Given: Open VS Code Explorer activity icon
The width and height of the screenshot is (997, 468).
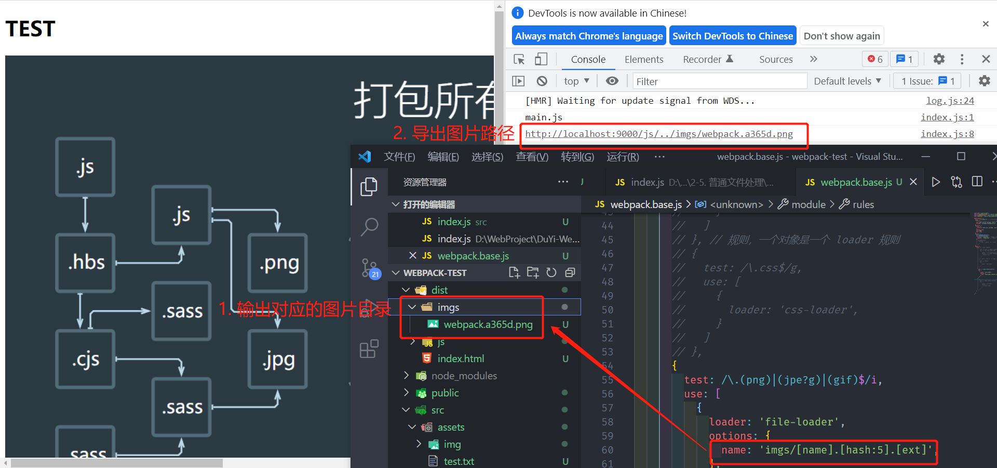Looking at the screenshot, I should pyautogui.click(x=369, y=186).
